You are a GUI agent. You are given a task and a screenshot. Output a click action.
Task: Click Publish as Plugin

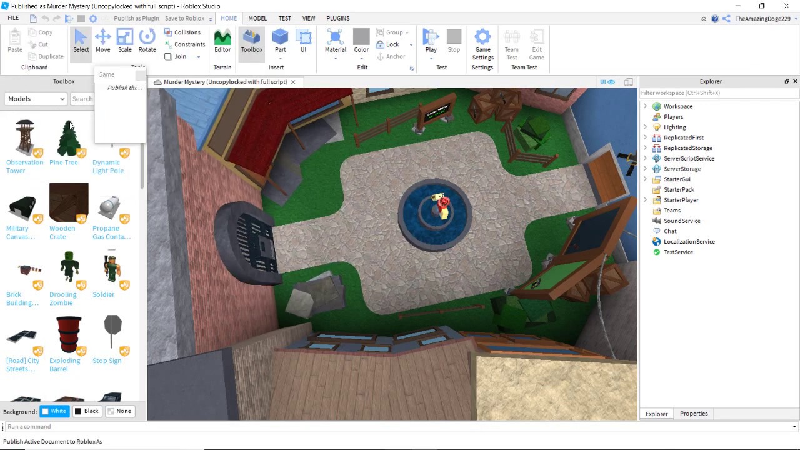(x=136, y=19)
